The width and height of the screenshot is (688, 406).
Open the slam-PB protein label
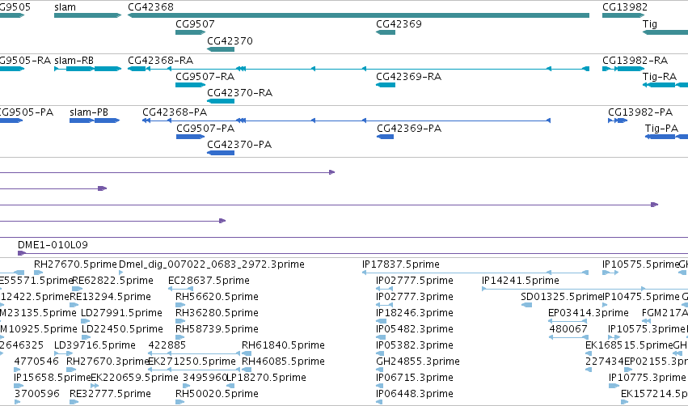point(89,112)
